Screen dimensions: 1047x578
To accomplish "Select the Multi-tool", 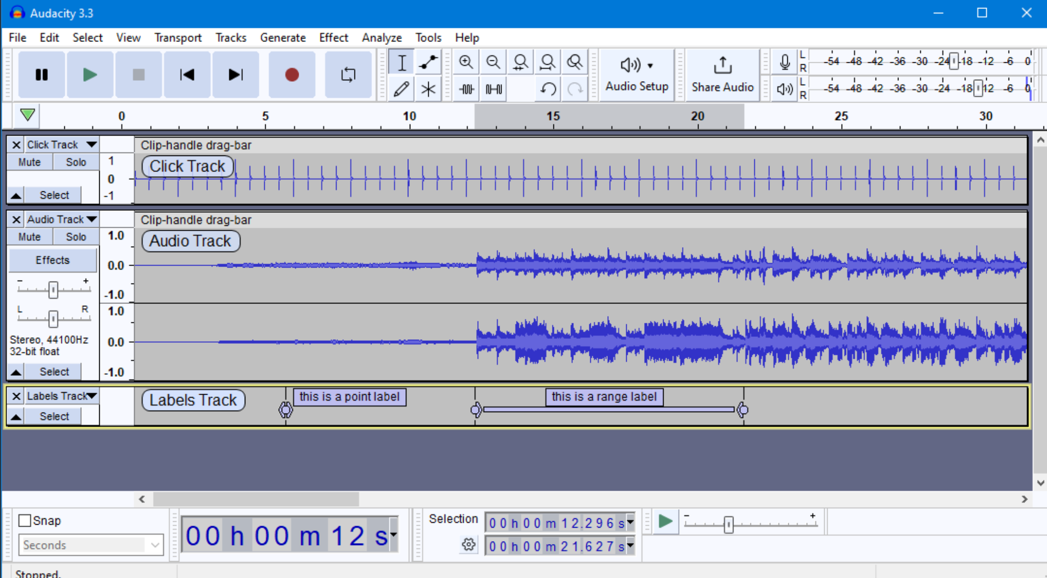I will 428,89.
